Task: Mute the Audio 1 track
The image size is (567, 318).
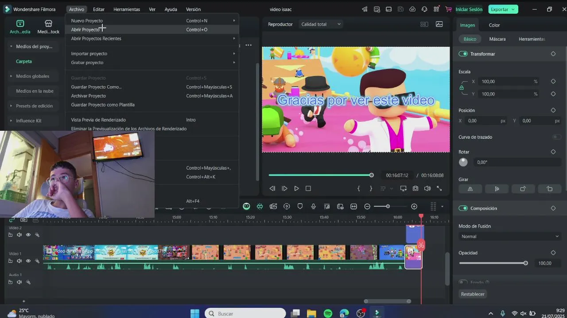Action: pyautogui.click(x=19, y=282)
